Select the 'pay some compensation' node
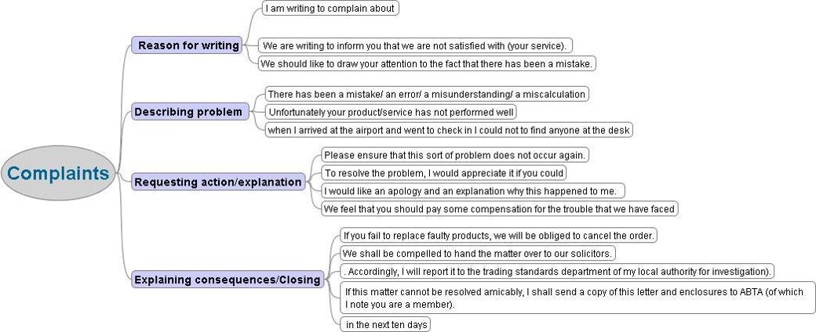816x332 pixels. click(x=500, y=209)
